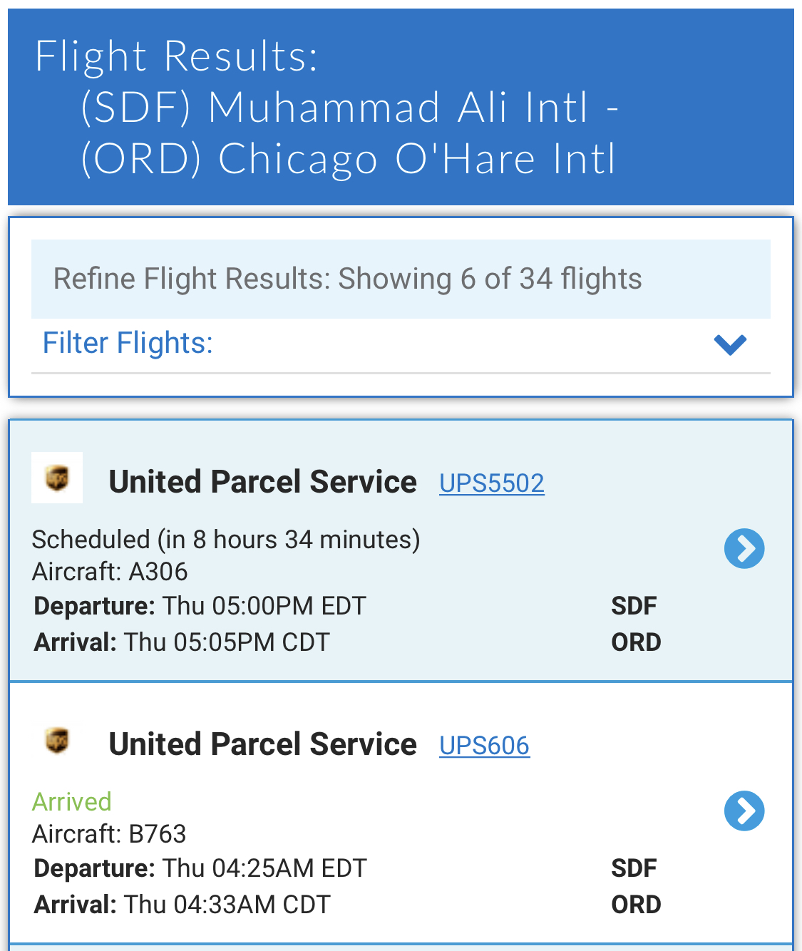Click Refine Flight Results summary bar
This screenshot has height=951, width=802.
[x=401, y=279]
